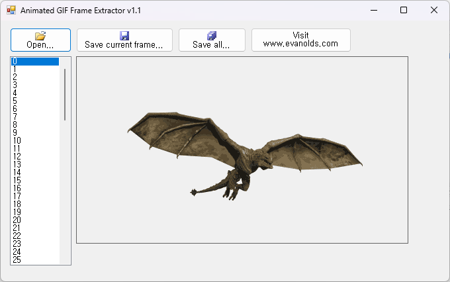Select frame 17 in the list
The width and height of the screenshot is (450, 282).
pyautogui.click(x=35, y=197)
